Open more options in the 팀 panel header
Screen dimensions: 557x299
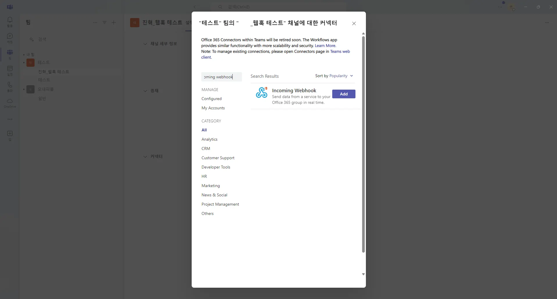(95, 22)
